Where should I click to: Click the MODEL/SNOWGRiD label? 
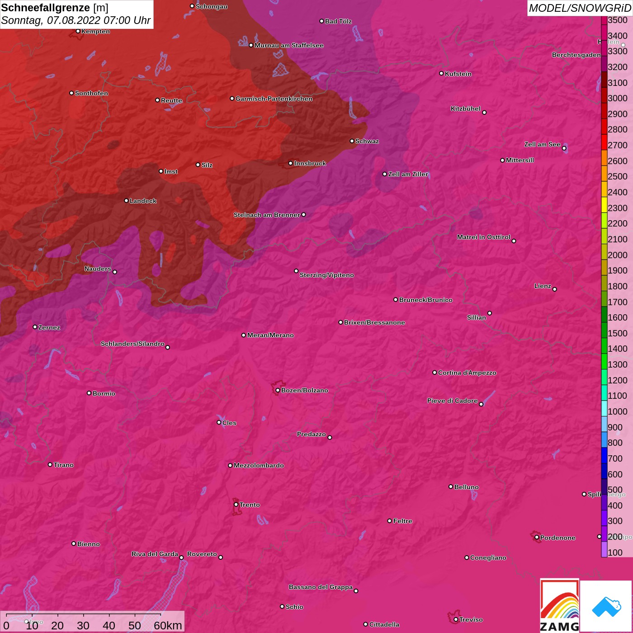(x=580, y=8)
